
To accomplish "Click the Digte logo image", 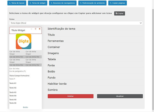I will [24, 41].
